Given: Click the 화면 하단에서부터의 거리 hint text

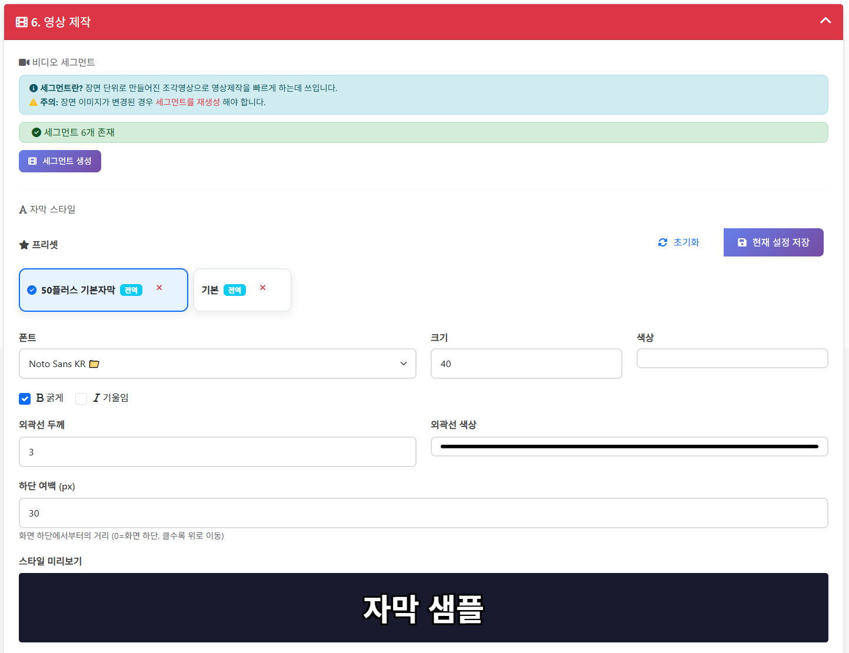Looking at the screenshot, I should click(x=121, y=536).
